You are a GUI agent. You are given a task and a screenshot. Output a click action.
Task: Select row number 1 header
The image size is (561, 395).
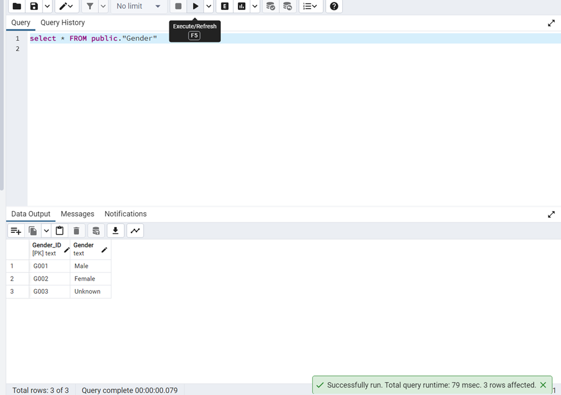click(x=17, y=266)
